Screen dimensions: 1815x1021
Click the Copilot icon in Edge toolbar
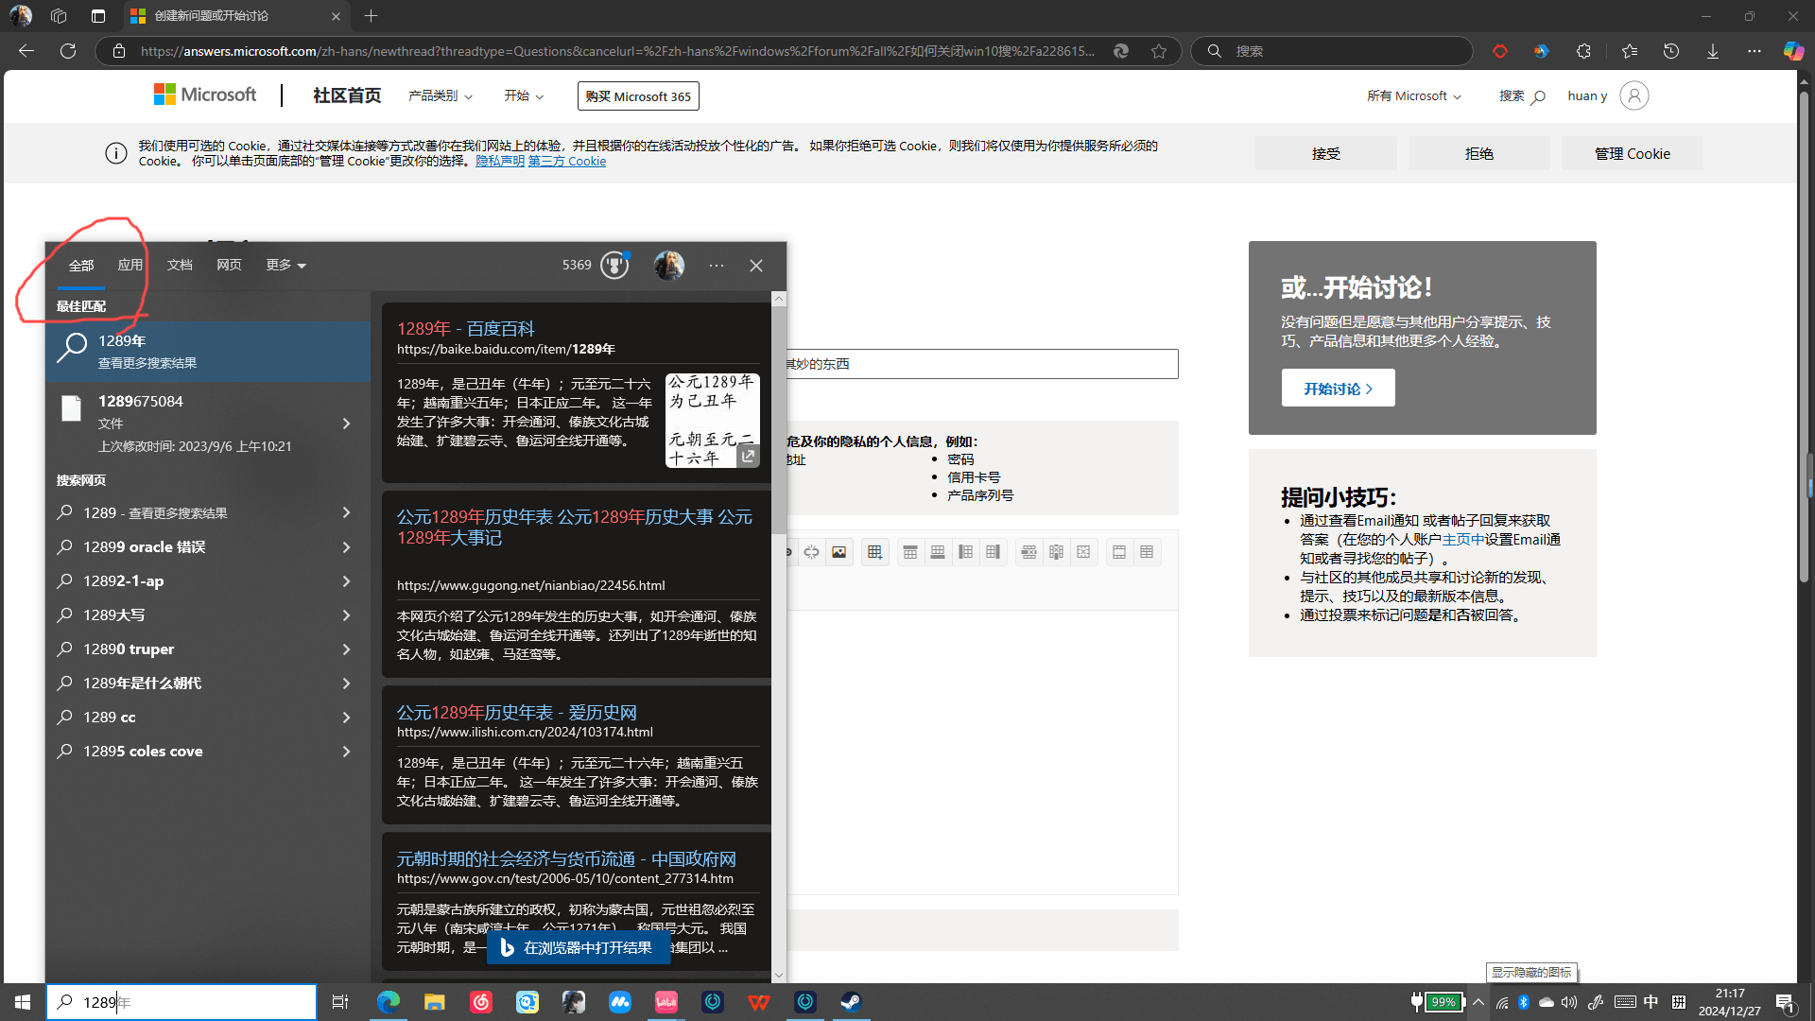[1792, 51]
